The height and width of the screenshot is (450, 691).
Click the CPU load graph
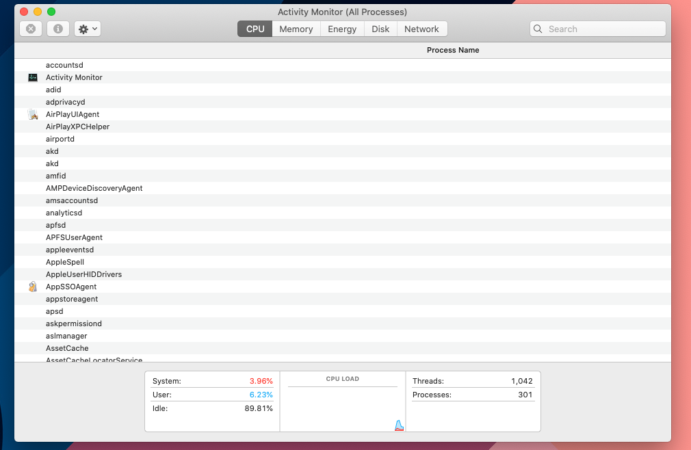pyautogui.click(x=342, y=409)
